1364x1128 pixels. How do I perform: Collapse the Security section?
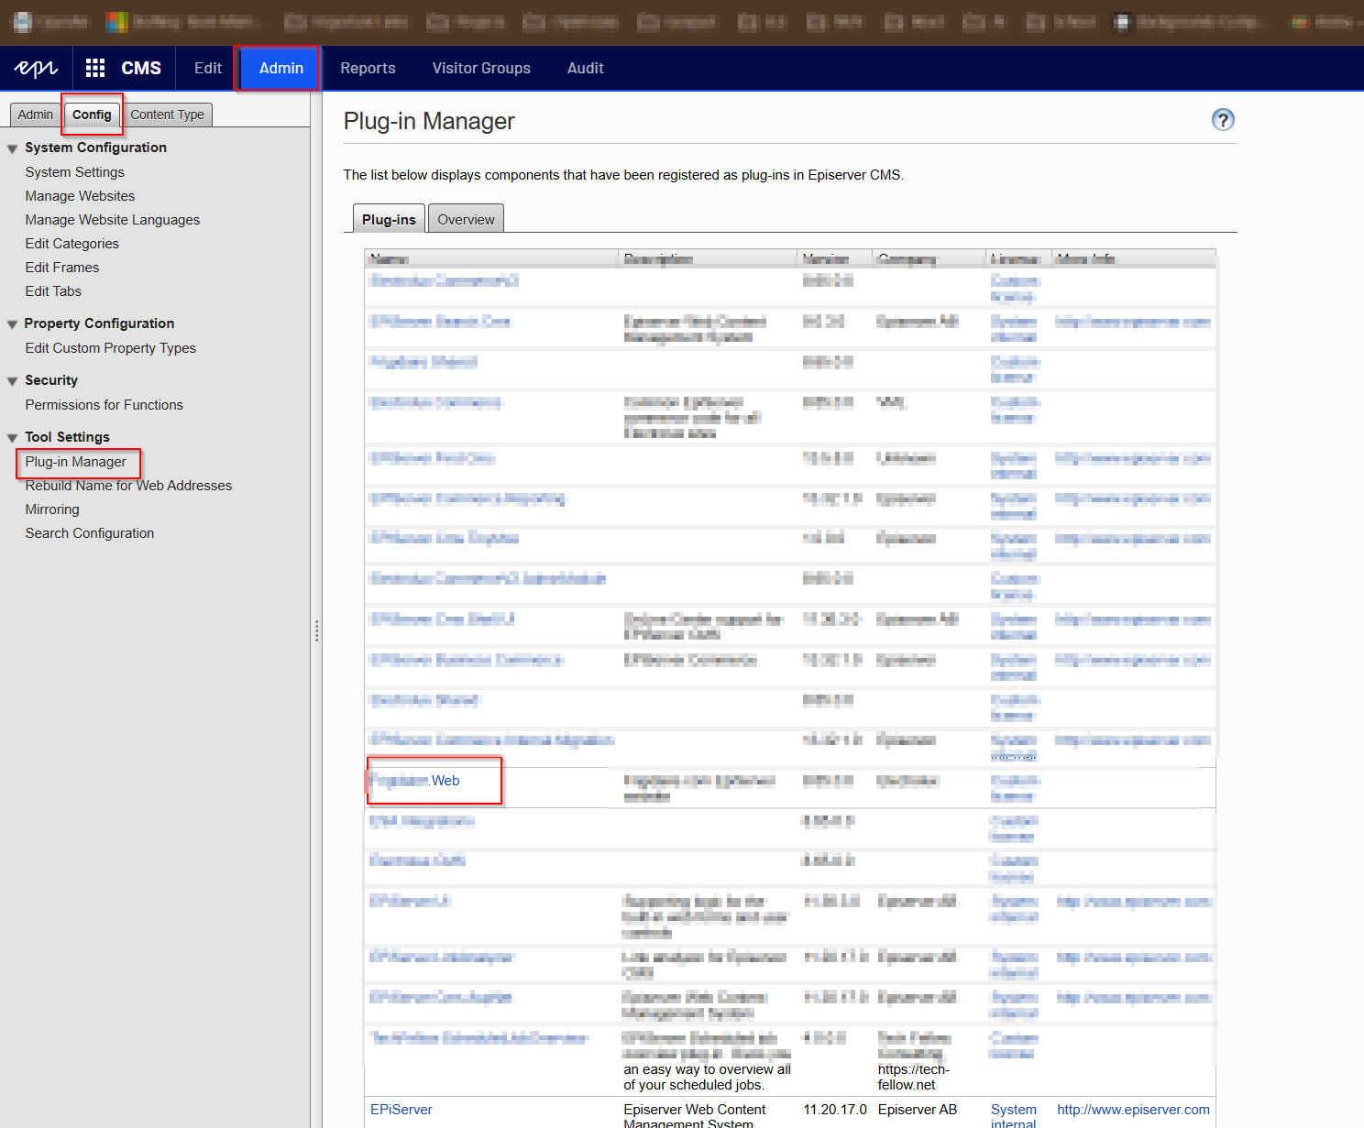click(x=12, y=380)
